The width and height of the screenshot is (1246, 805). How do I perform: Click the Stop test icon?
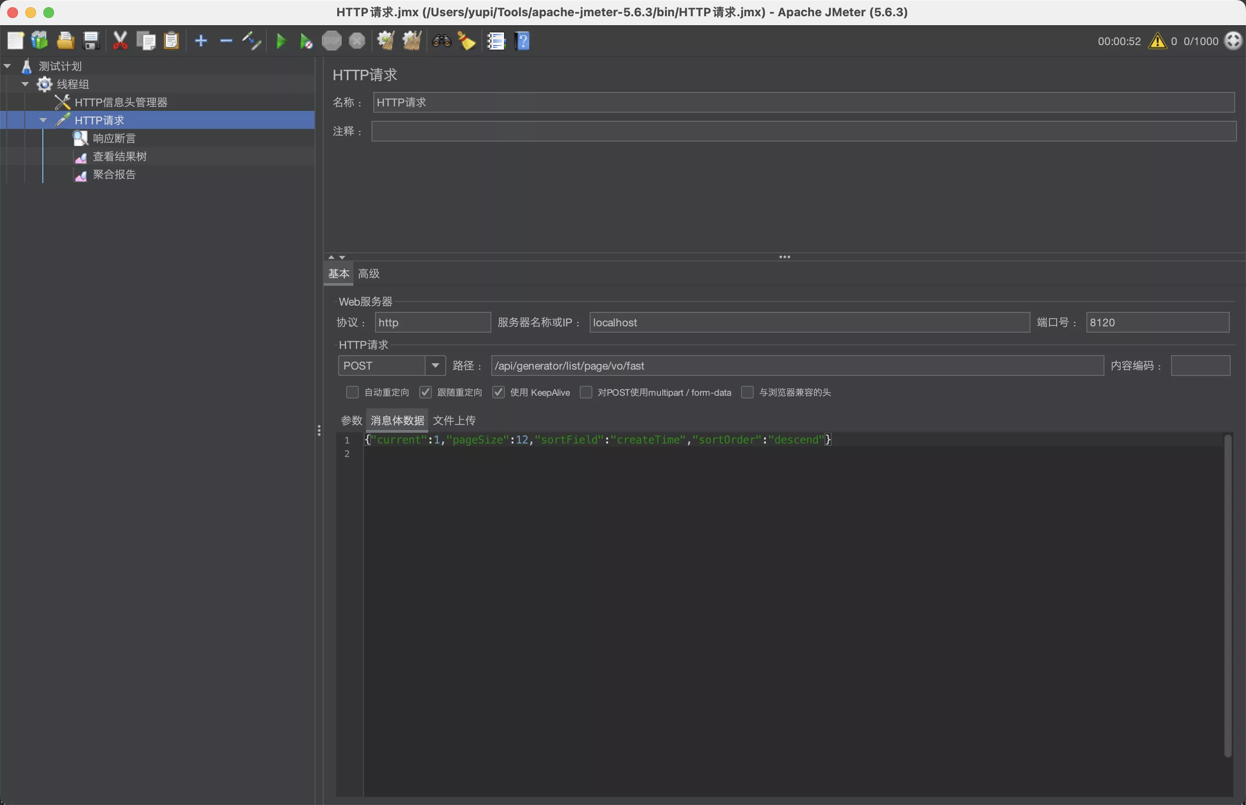click(331, 40)
